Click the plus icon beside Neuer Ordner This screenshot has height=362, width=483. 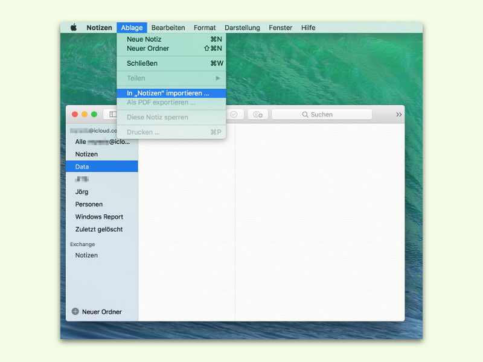point(75,311)
